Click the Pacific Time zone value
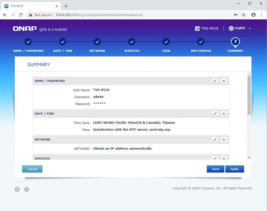 [134, 123]
